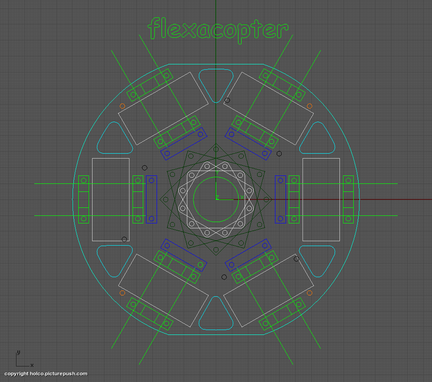The width and height of the screenshot is (432, 382).
Task: Select the bottom cyan triangular cutout
Action: [x=216, y=314]
